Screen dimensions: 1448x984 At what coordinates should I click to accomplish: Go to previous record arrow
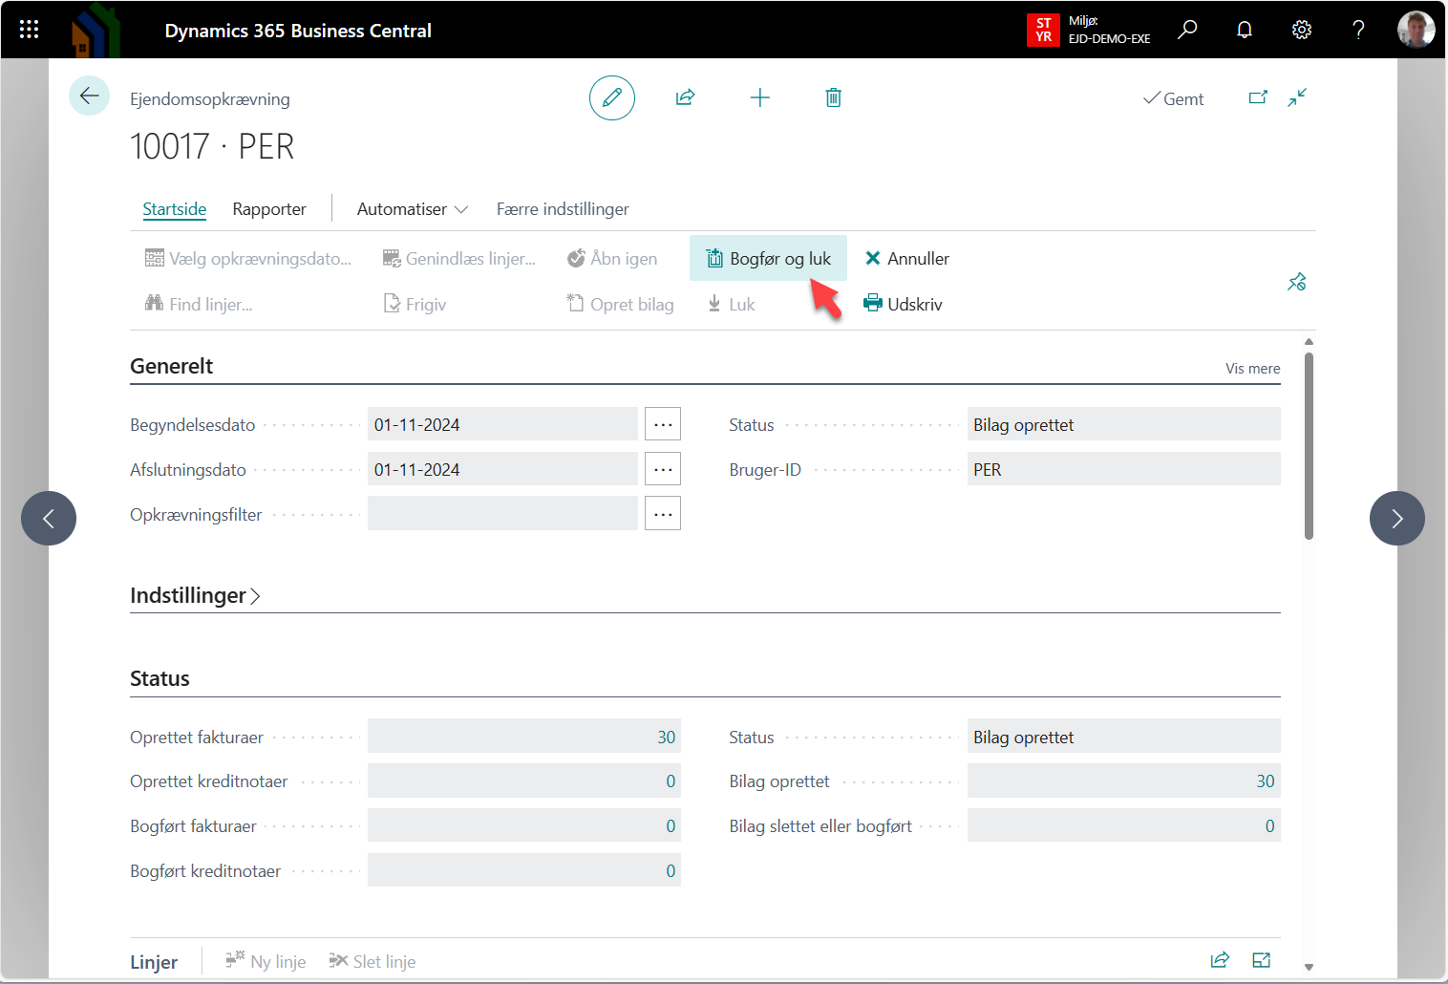click(x=49, y=519)
